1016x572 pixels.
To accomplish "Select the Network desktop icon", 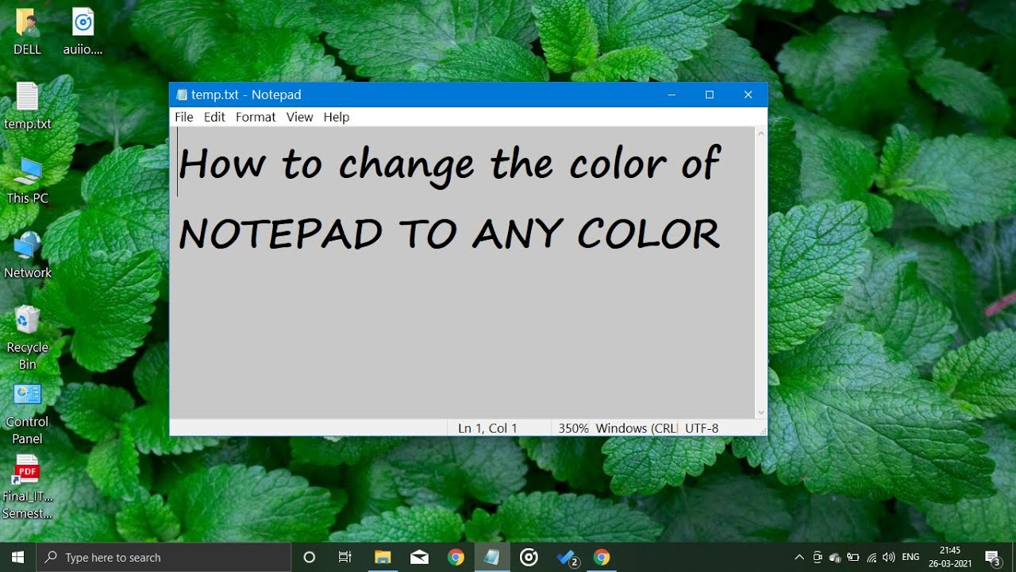I will point(27,255).
